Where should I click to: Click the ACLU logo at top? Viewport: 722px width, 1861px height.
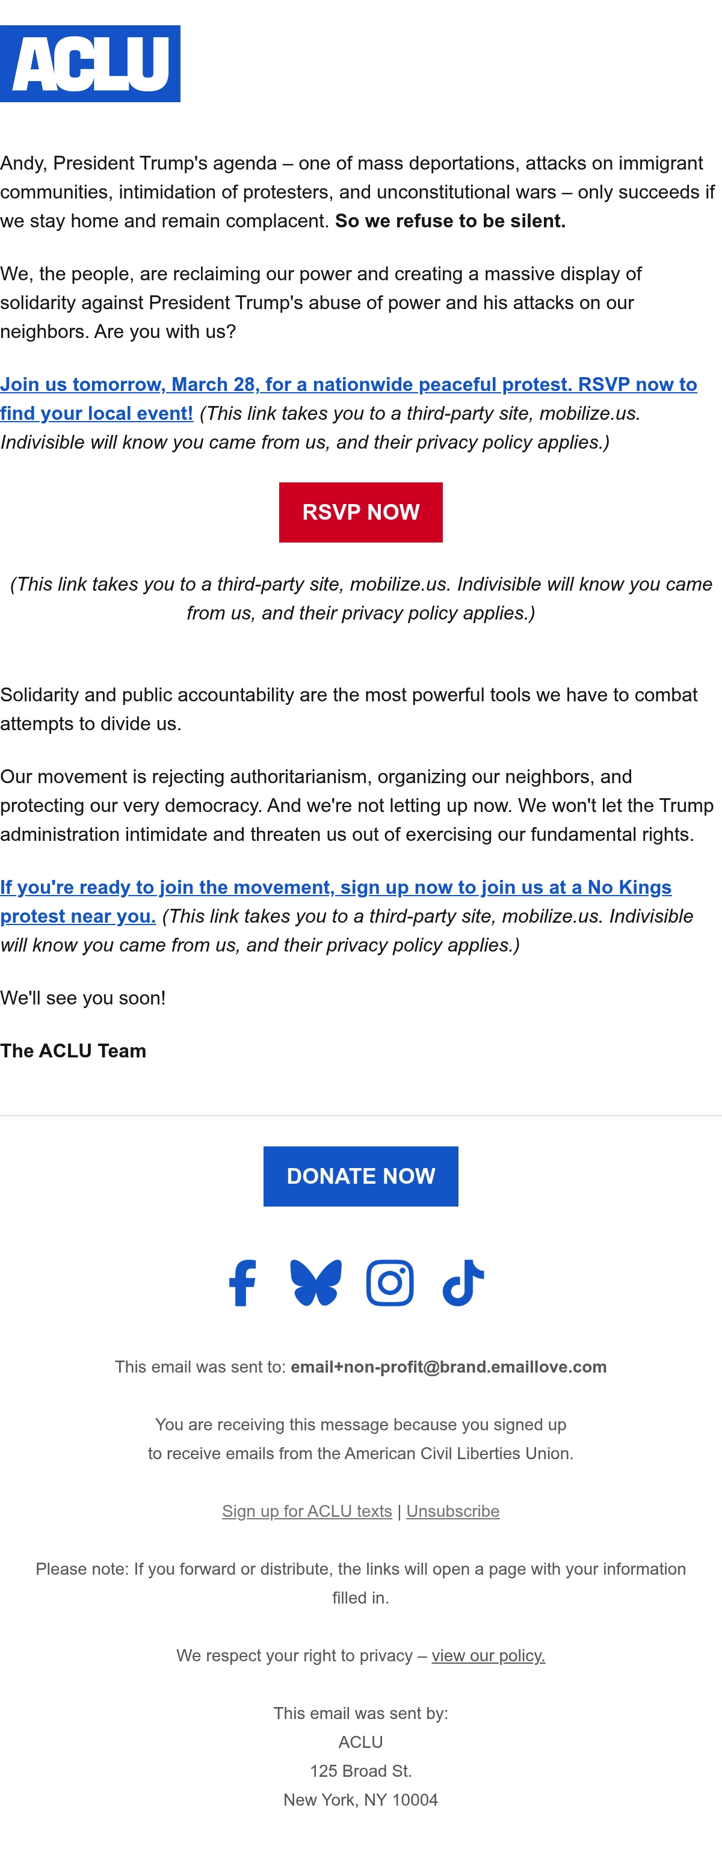90,64
